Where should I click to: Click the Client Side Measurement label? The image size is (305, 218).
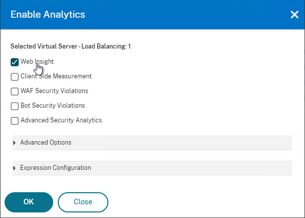point(56,76)
